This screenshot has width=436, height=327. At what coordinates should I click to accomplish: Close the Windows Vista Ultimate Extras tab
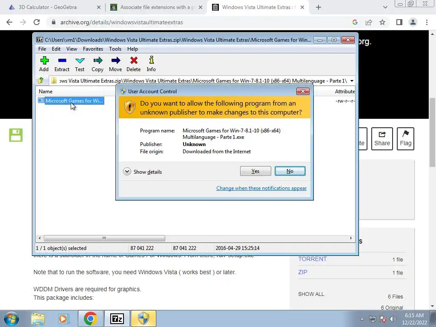click(302, 7)
